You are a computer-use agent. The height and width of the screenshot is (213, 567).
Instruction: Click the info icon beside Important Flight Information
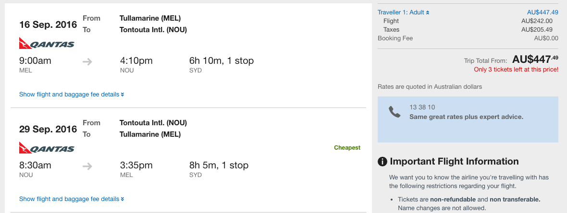382,161
